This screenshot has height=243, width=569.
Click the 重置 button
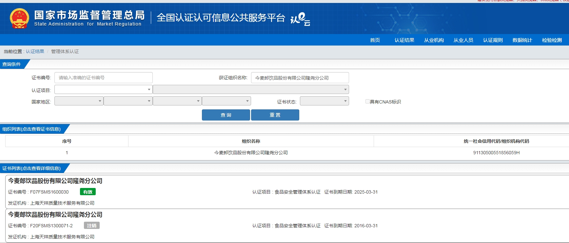275,115
